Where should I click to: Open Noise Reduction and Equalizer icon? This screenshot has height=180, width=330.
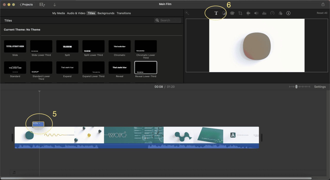[x=264, y=13]
